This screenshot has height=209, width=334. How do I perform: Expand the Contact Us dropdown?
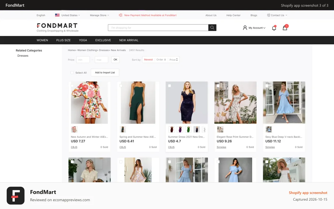point(277,15)
